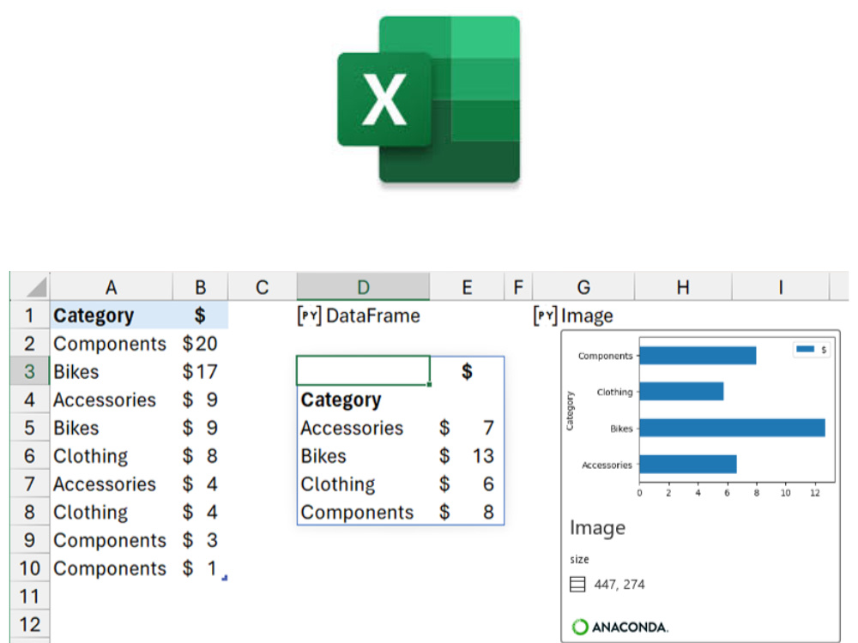Click cell A4 containing Accessories
Screen dimensions: 858x643
[111, 400]
